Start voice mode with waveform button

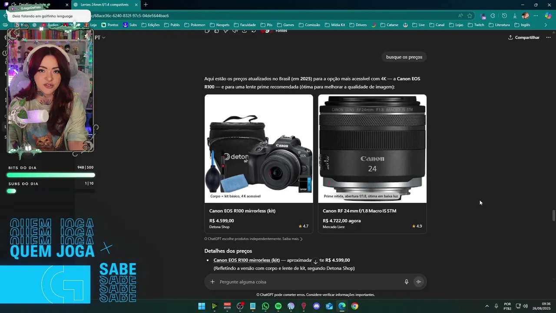419,282
